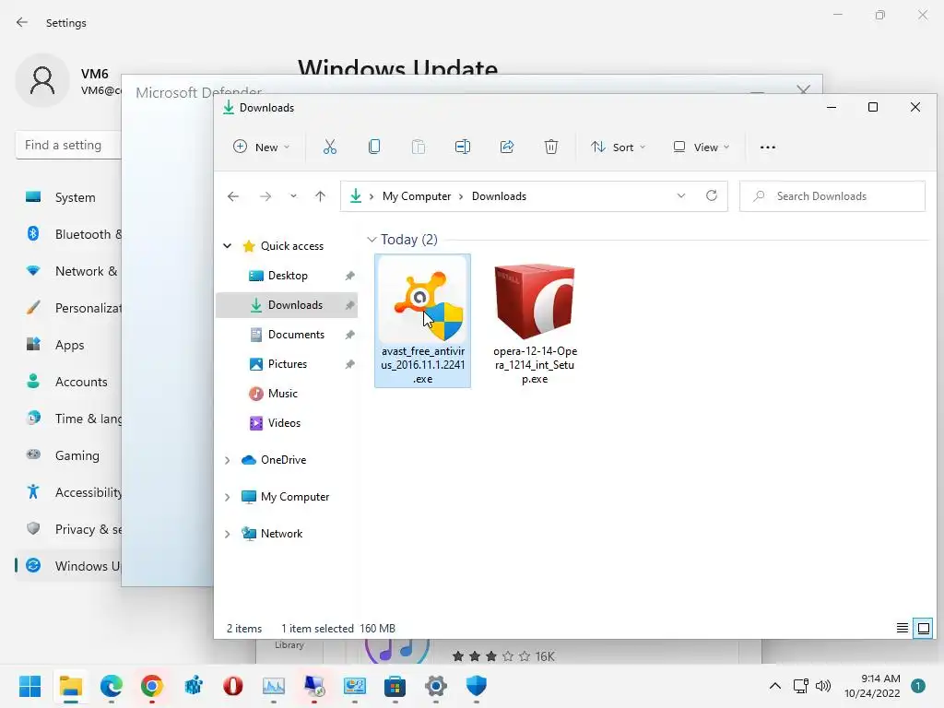Screen dimensions: 944x708
Task: Click the Paste icon in Explorer toolbar
Action: (418, 147)
